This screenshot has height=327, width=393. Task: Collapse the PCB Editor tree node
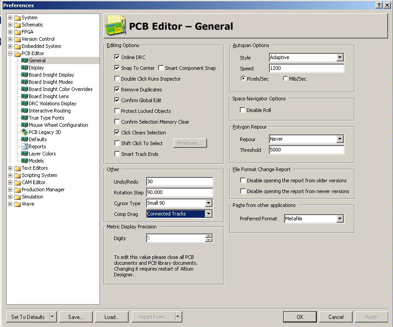[10, 53]
